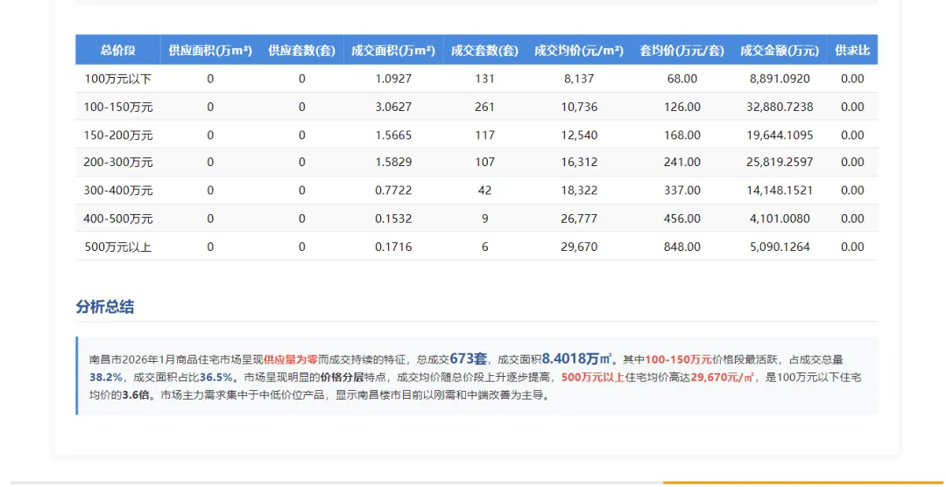Click the 成交金额(万元) column header
Viewport: 946px width, 487px height.
780,51
